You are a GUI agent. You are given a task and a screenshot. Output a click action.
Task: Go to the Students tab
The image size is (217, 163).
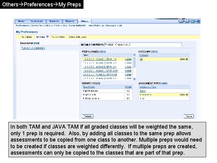54,21
